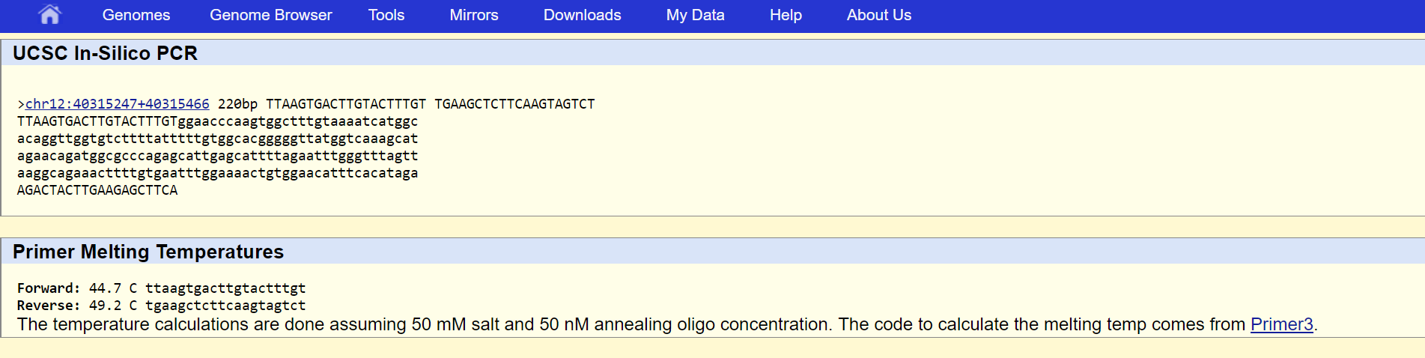Open the My Data menu
Image resolution: width=1425 pixels, height=358 pixels.
coord(695,15)
